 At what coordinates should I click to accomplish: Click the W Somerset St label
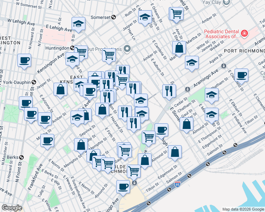pyautogui.click(x=29, y=6)
